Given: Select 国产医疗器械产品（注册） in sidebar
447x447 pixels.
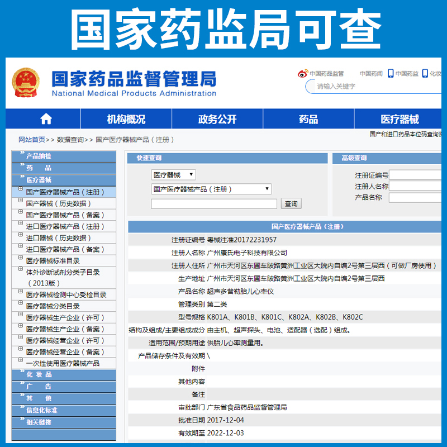Looking at the screenshot, I should pos(65,192).
